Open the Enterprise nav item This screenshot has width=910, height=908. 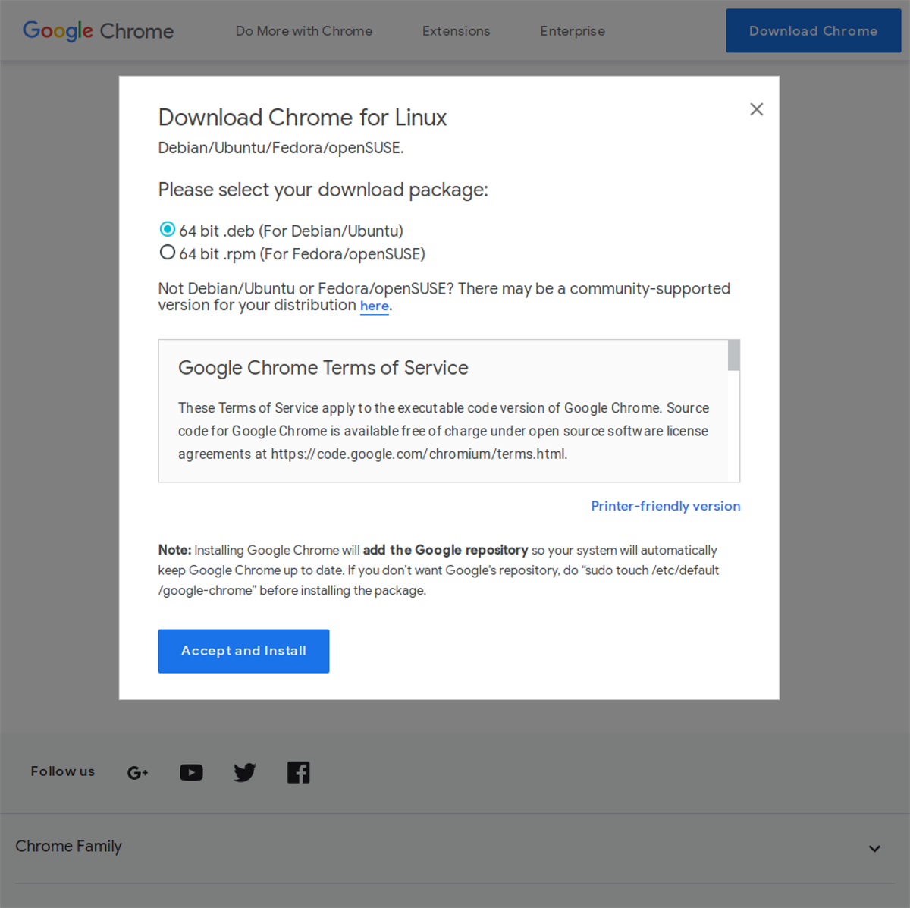(573, 31)
